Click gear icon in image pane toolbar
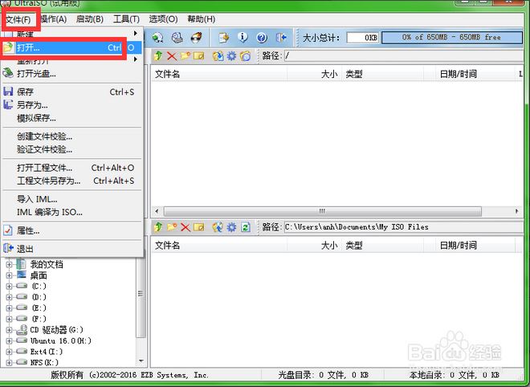This screenshot has width=530, height=387. [231, 55]
